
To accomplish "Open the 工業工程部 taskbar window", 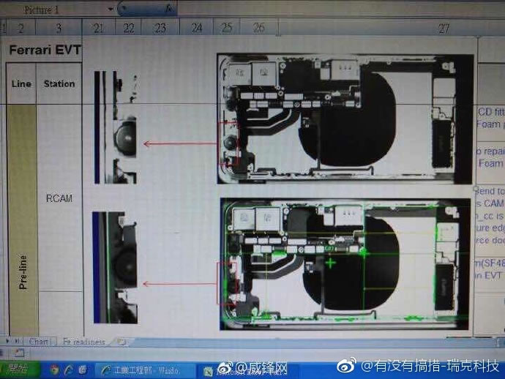I will click(141, 368).
